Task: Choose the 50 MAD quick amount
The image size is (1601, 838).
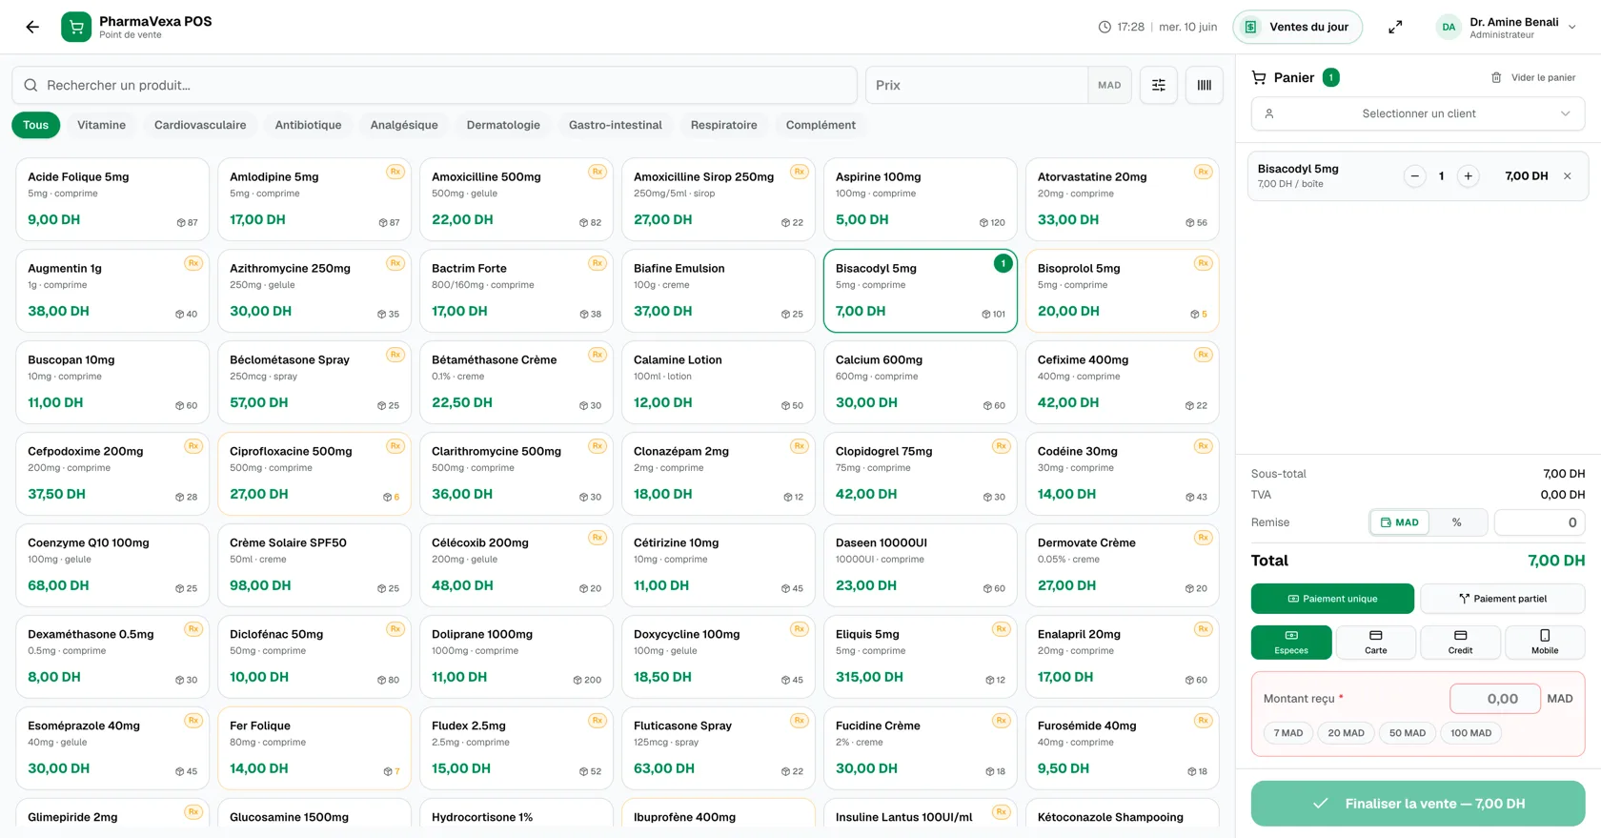Action: (1408, 733)
